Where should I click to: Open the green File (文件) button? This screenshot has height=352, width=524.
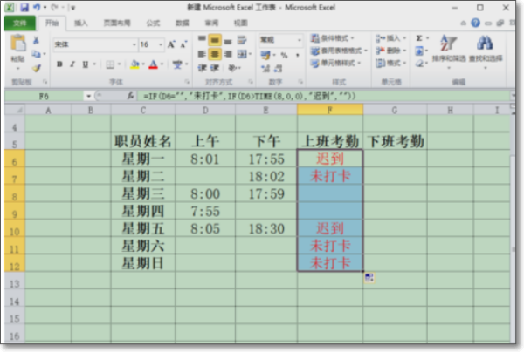pyautogui.click(x=19, y=23)
